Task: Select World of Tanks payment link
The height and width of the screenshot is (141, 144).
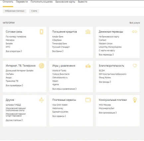Action: (x=59, y=71)
